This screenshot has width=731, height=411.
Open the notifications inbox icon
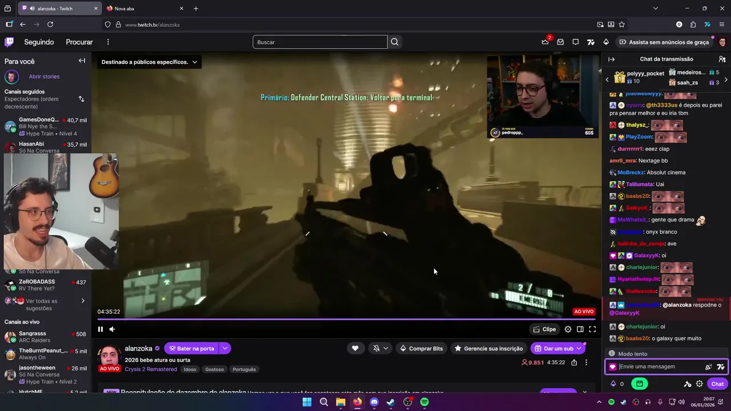(560, 42)
